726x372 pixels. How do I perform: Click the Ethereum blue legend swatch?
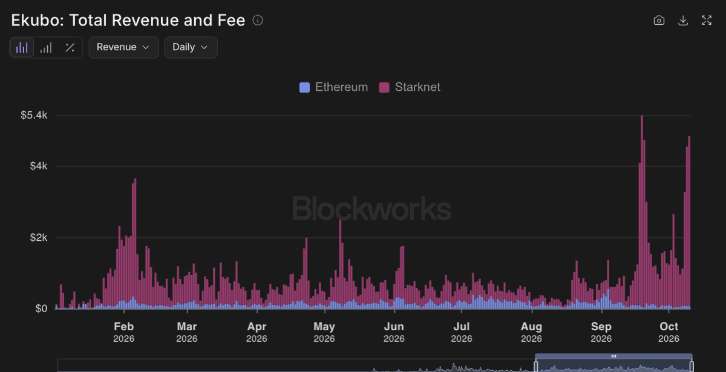(x=305, y=87)
